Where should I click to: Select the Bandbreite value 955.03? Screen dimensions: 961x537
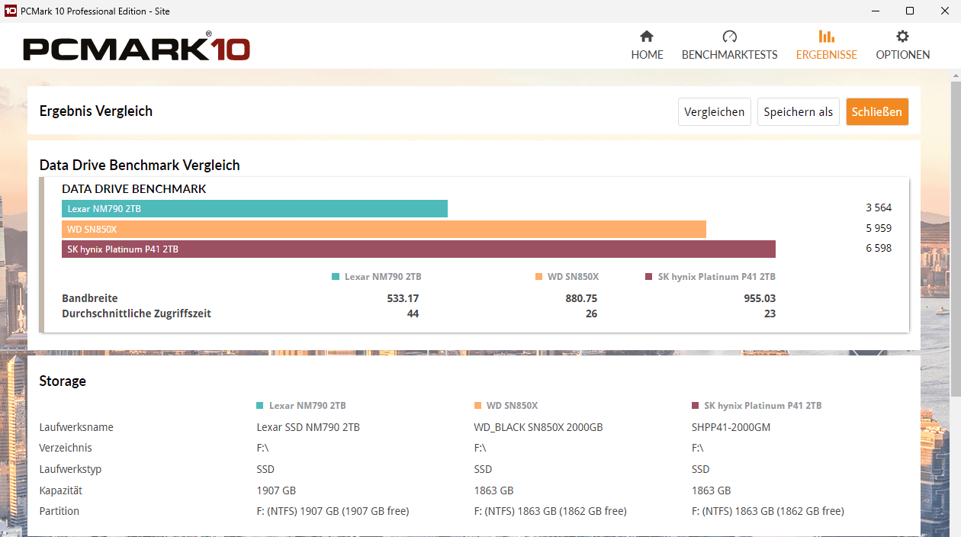[x=760, y=298]
